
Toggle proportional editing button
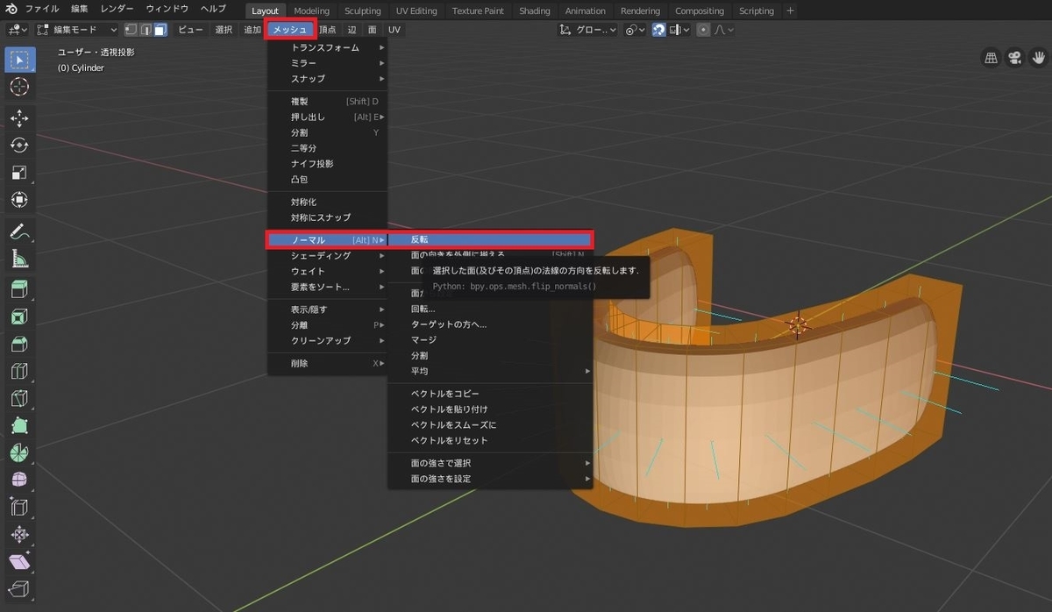702,30
